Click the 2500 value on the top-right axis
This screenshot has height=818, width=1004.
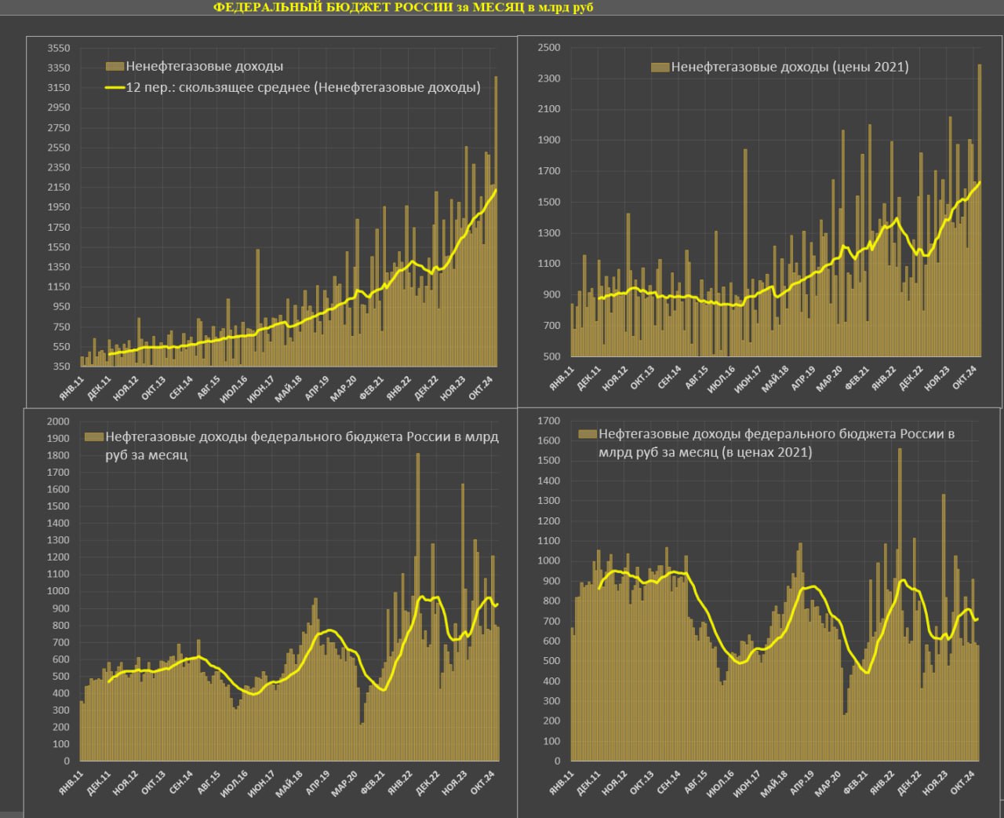pyautogui.click(x=549, y=48)
